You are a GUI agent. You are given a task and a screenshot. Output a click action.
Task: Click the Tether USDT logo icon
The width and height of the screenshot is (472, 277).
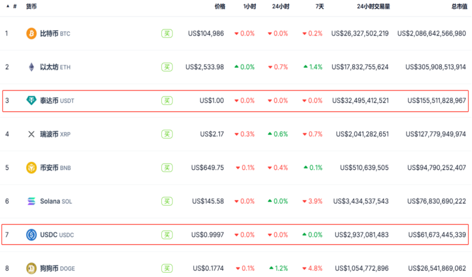pyautogui.click(x=31, y=101)
